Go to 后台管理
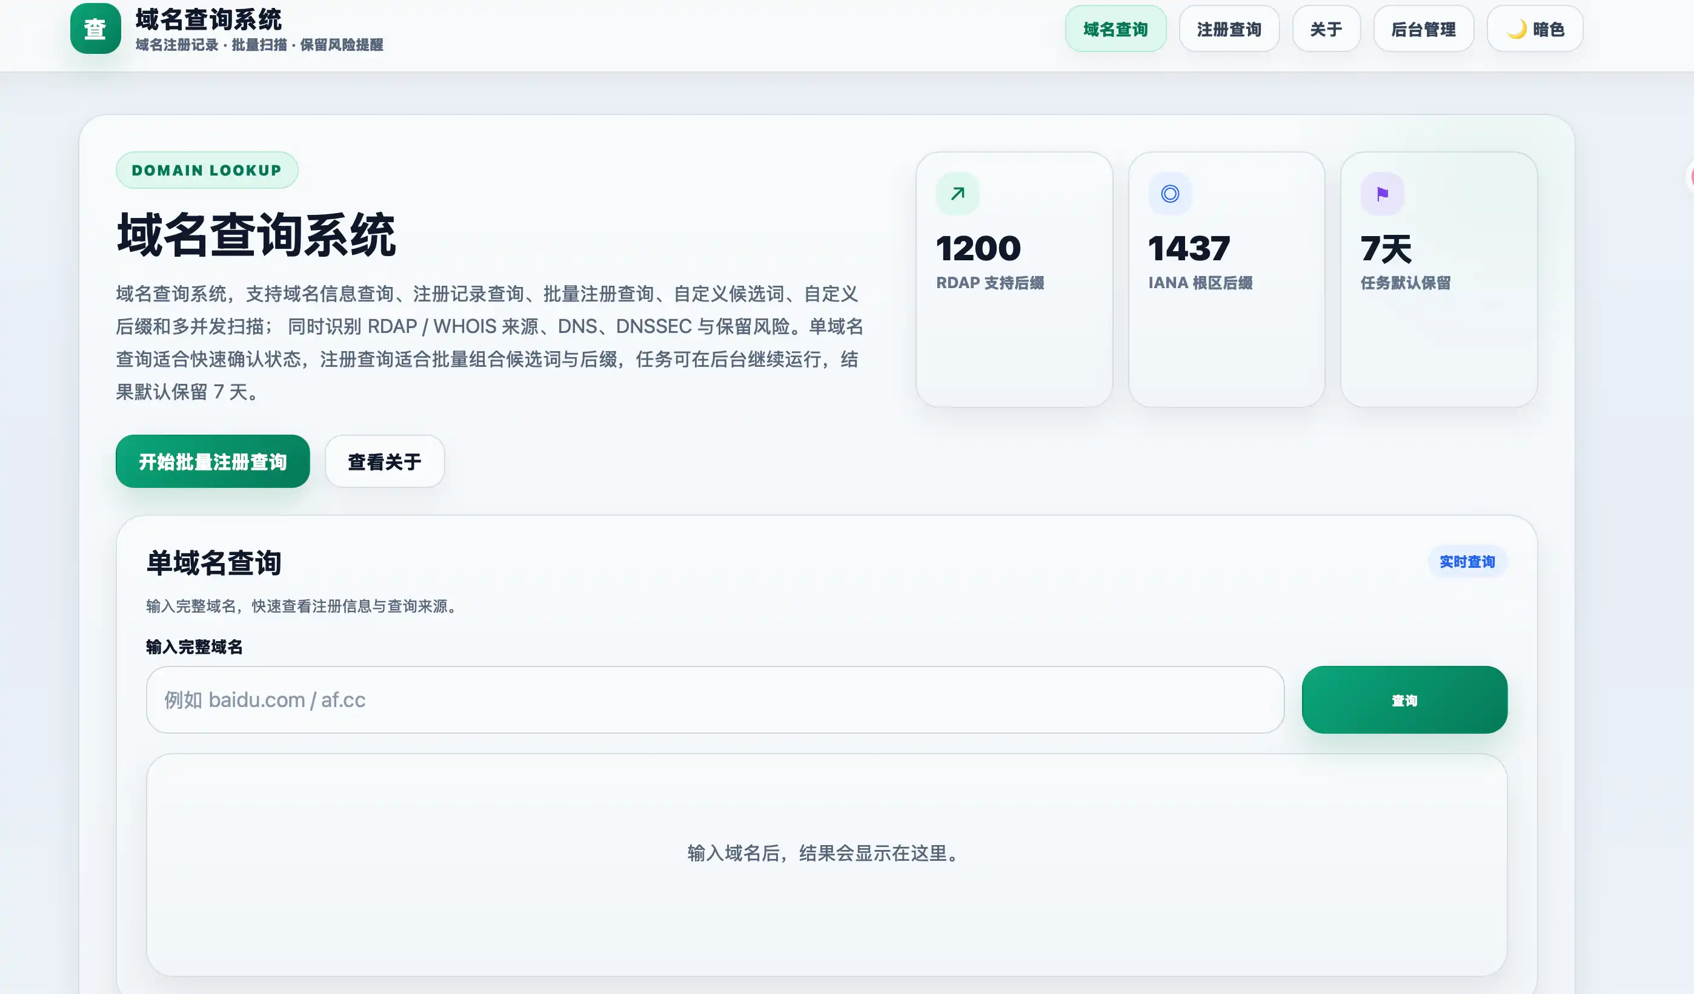1694x994 pixels. [1424, 29]
